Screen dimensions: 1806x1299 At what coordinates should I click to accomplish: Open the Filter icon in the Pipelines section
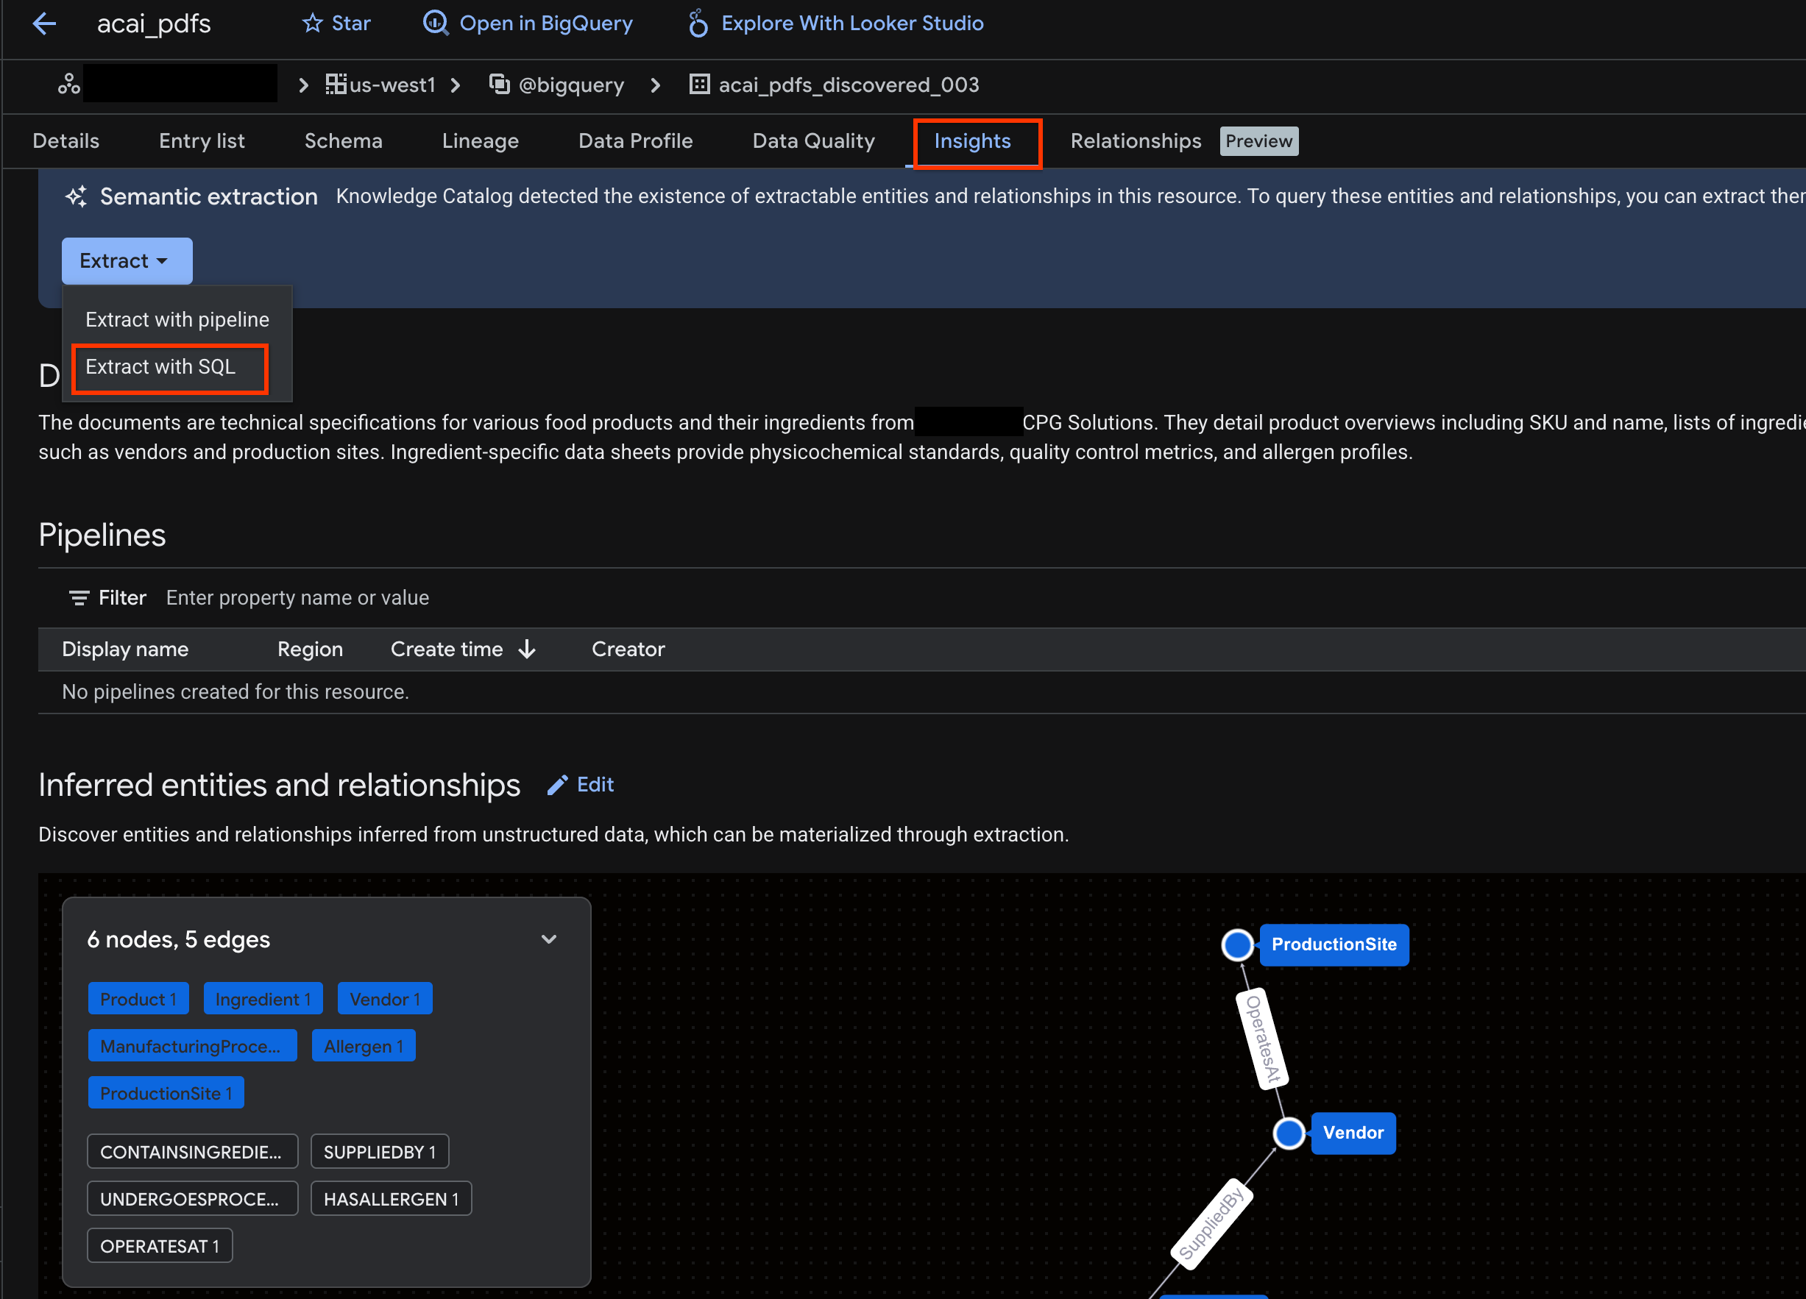79,597
